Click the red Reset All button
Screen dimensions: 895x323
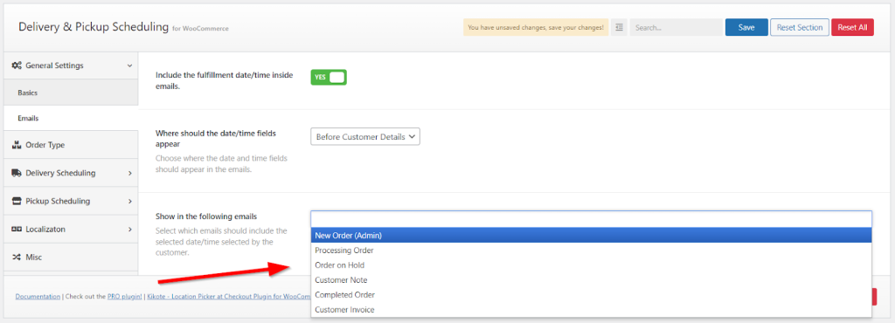852,27
